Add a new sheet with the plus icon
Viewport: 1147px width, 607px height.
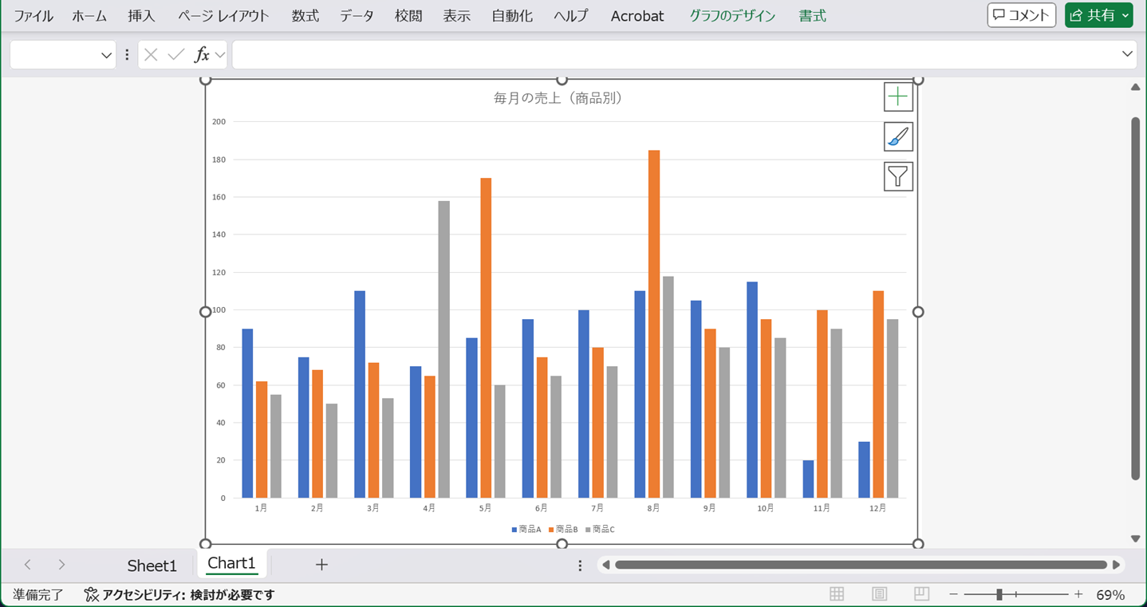tap(321, 564)
